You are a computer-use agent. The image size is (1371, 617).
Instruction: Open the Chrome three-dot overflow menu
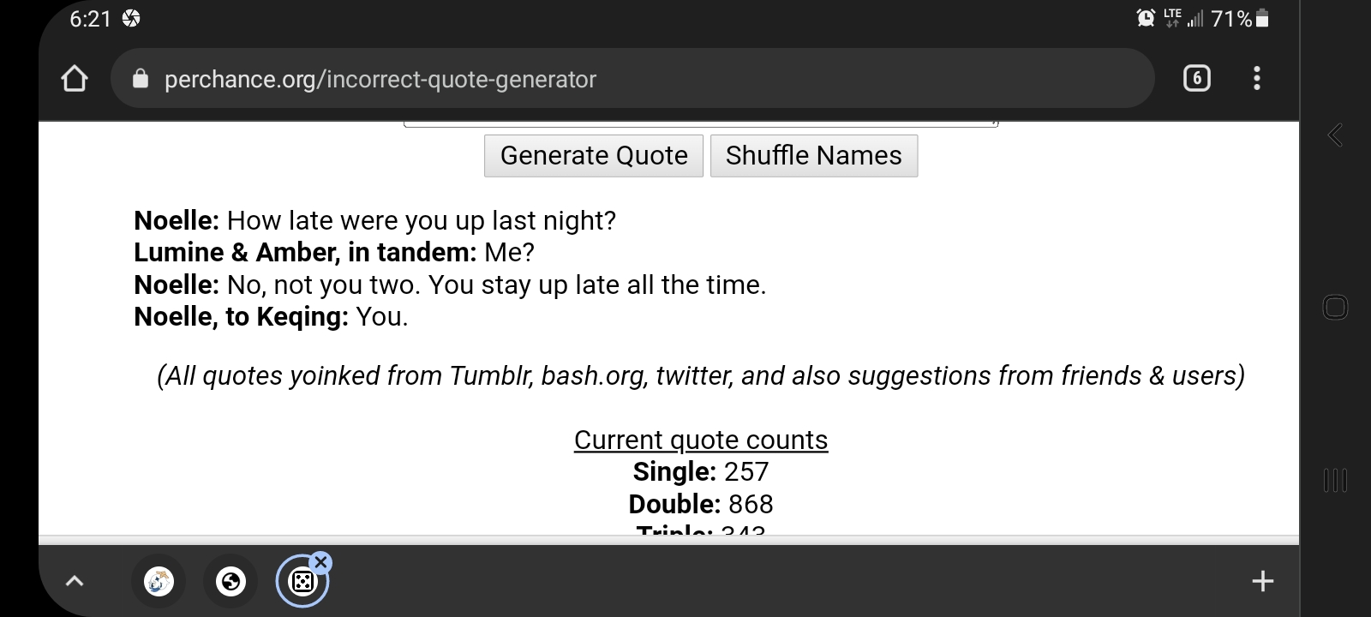(1256, 78)
